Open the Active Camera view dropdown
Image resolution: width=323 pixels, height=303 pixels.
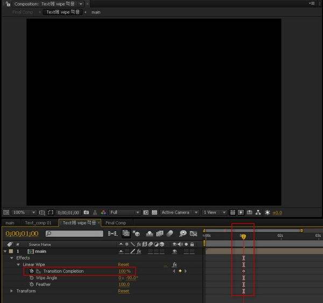point(180,213)
